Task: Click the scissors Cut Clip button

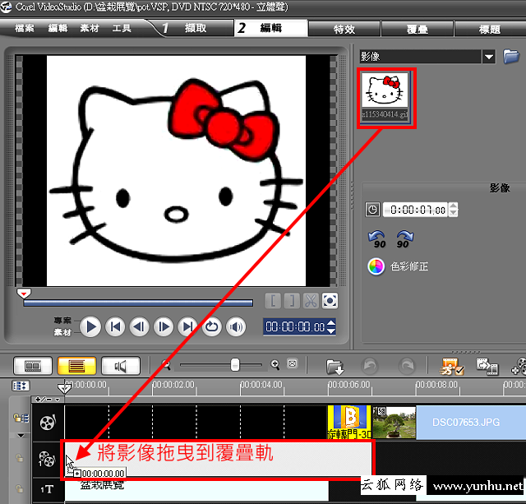Action: coord(311,301)
